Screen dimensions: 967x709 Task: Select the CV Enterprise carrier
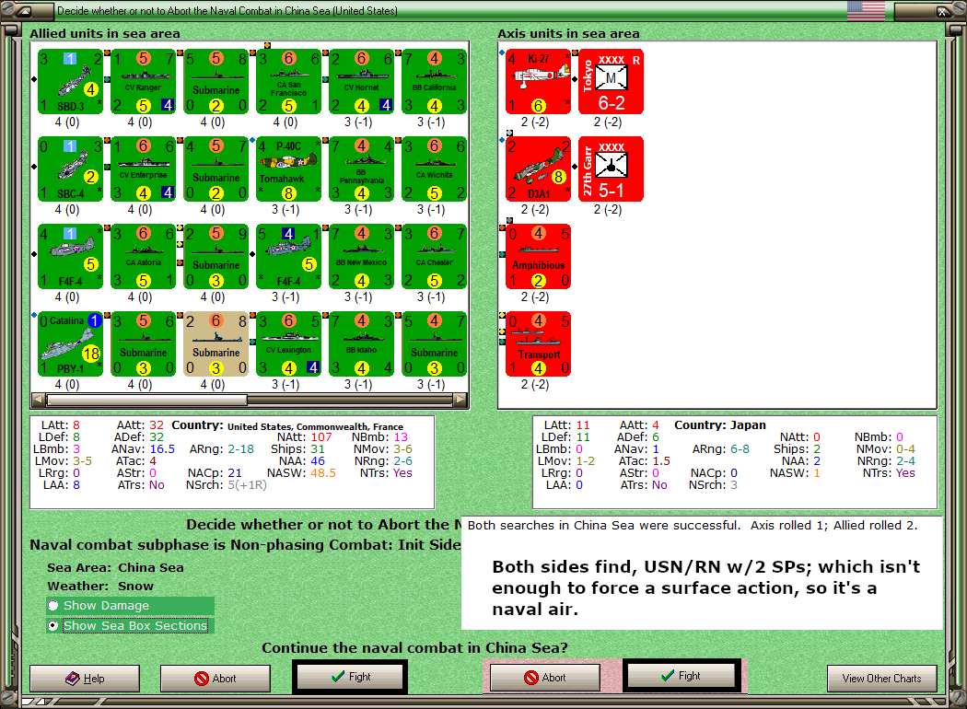pyautogui.click(x=143, y=169)
